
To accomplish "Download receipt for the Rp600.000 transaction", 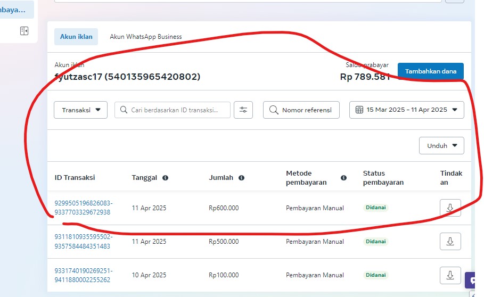I will pos(450,208).
